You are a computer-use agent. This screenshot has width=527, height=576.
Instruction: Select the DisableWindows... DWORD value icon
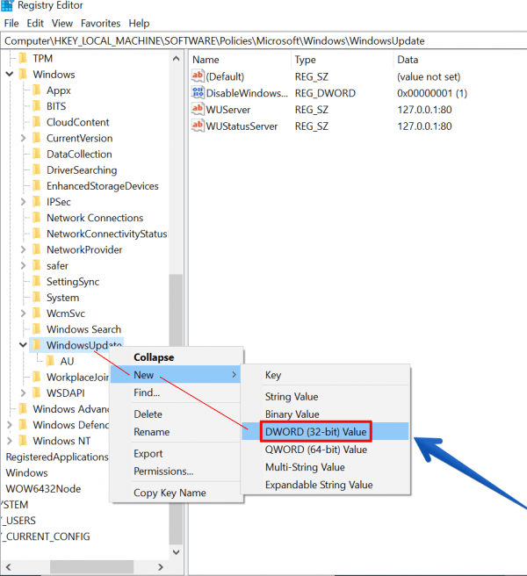pos(198,92)
